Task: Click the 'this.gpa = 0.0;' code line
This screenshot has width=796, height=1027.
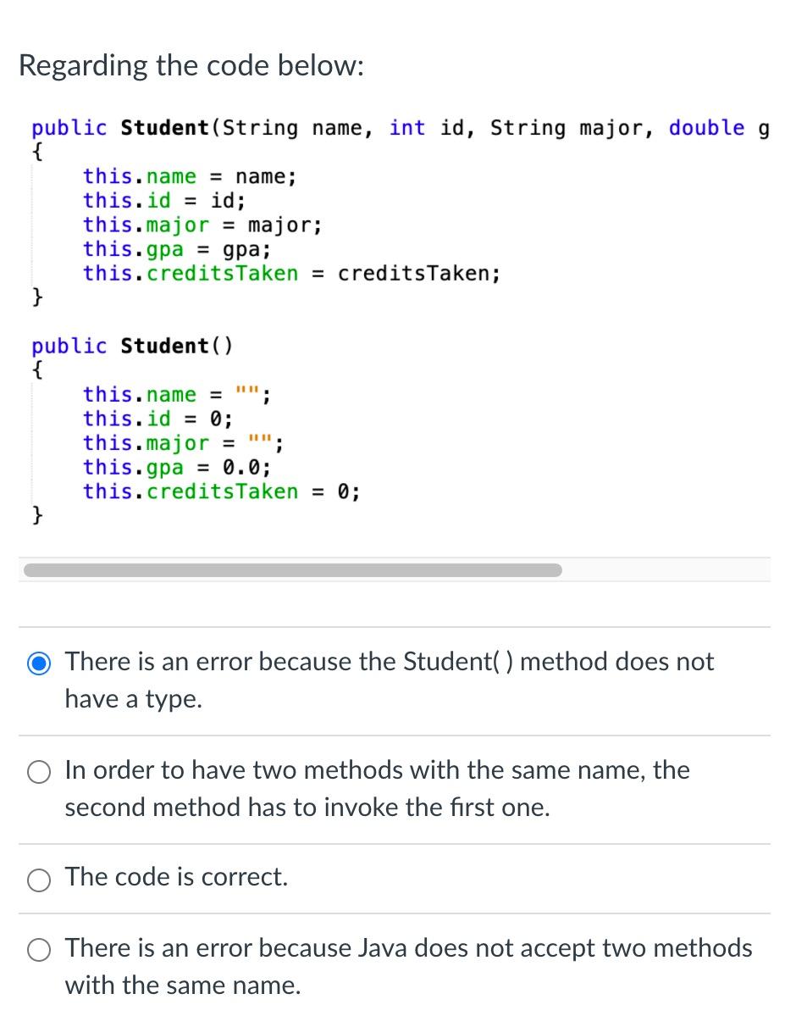Action: tap(177, 468)
